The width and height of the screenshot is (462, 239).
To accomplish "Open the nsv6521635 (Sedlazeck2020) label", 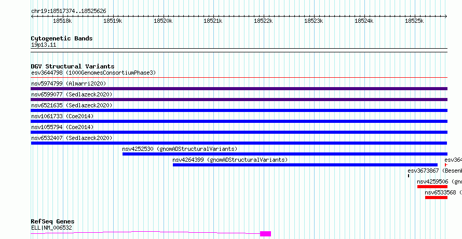I will pyautogui.click(x=72, y=105).
